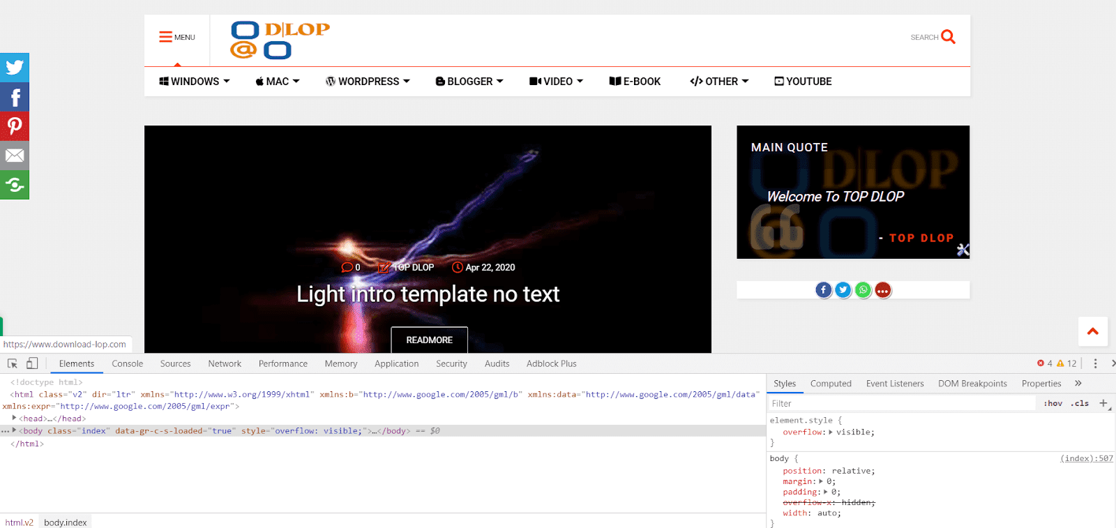Share via Pinterest sidebar icon
1116x528 pixels.
pyautogui.click(x=15, y=126)
